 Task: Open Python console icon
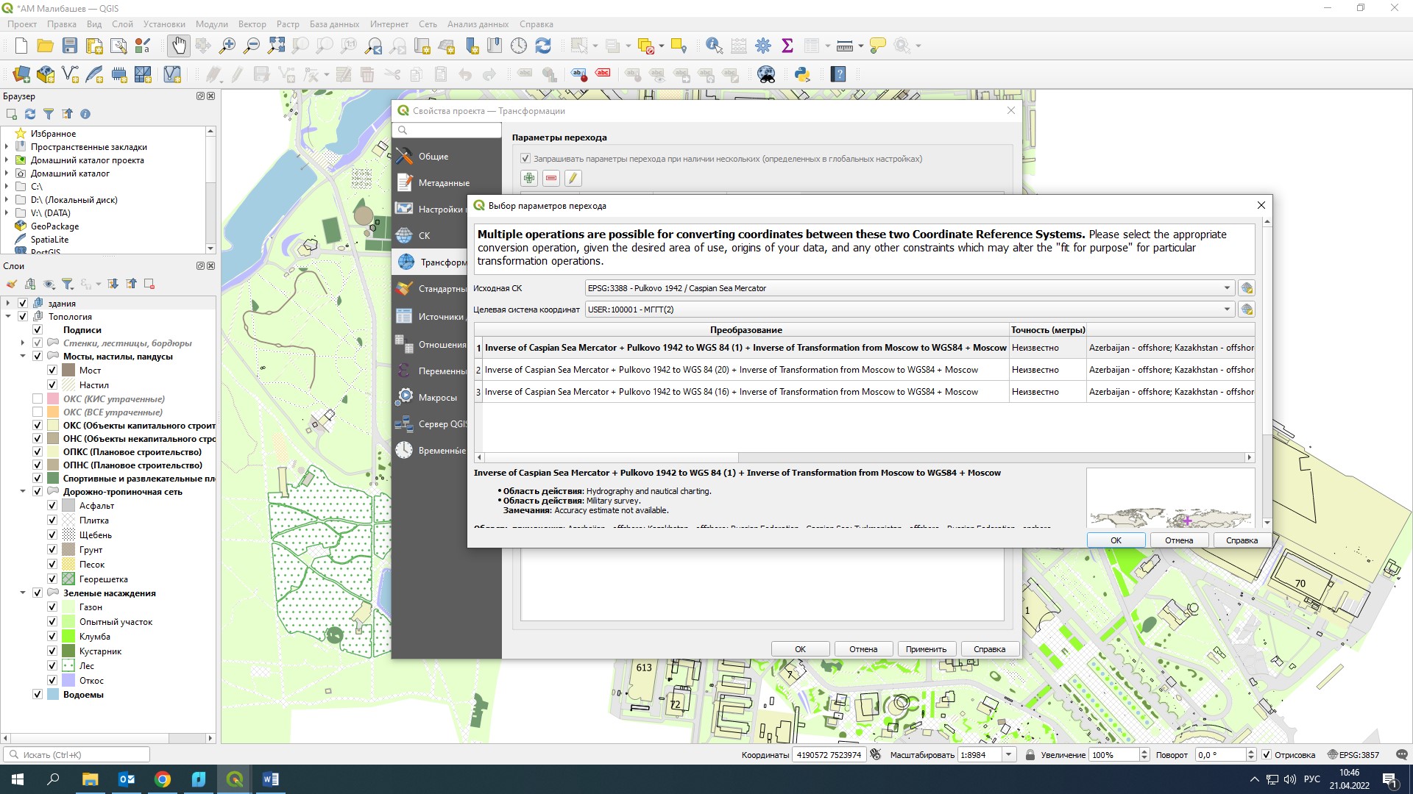(802, 74)
